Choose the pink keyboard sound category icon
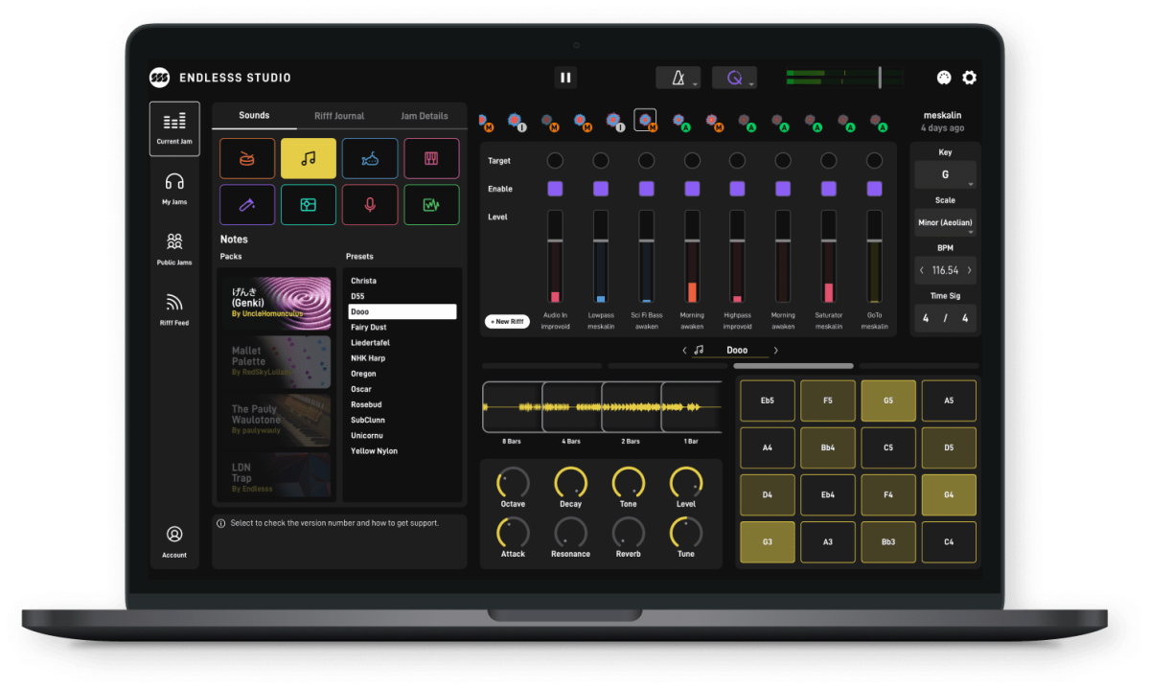1150x687 pixels. tap(431, 158)
